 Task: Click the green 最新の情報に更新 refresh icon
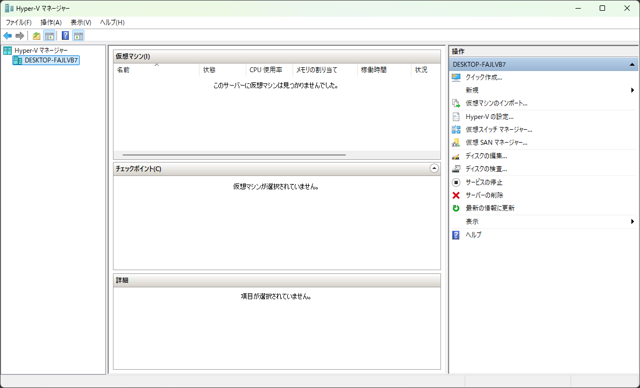pyautogui.click(x=456, y=208)
